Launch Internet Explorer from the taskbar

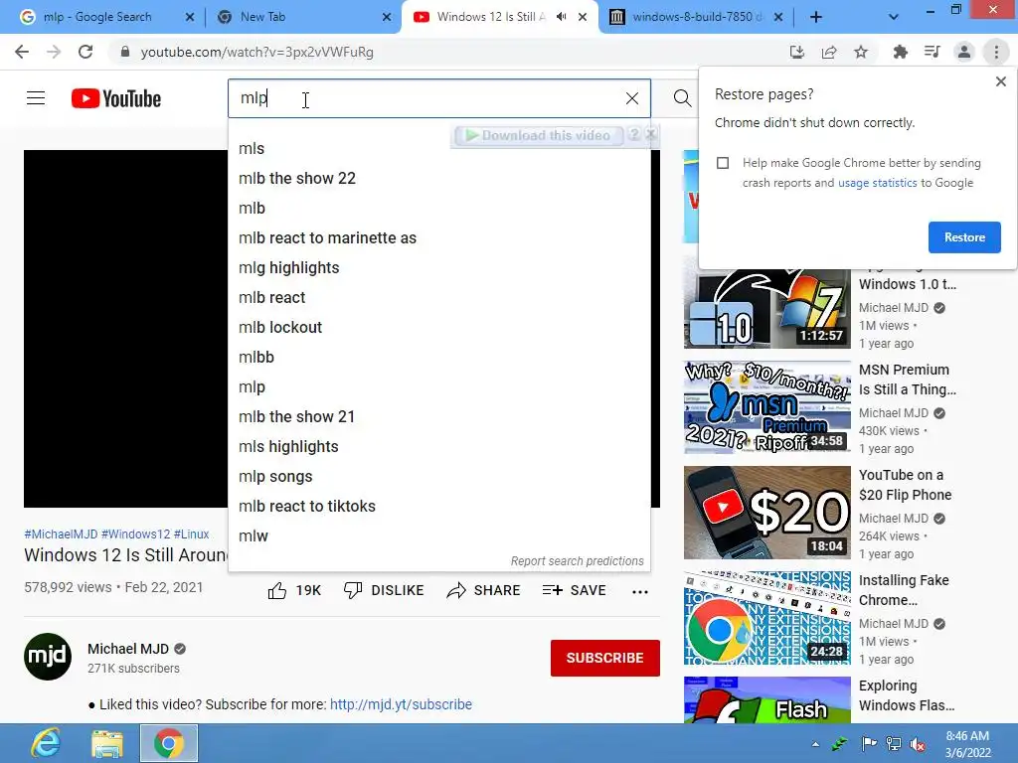tap(46, 743)
